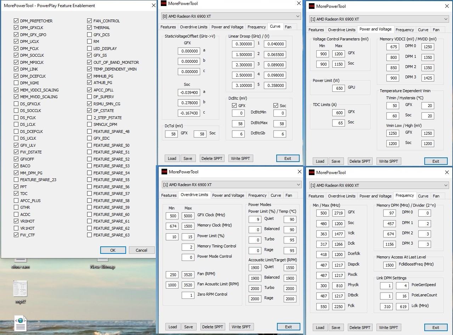
Task: Enable the GFX_DCS feature
Action: click(89, 35)
